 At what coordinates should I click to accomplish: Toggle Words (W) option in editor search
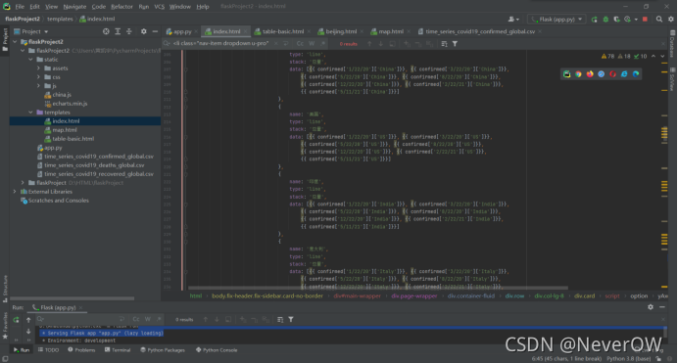(312, 44)
